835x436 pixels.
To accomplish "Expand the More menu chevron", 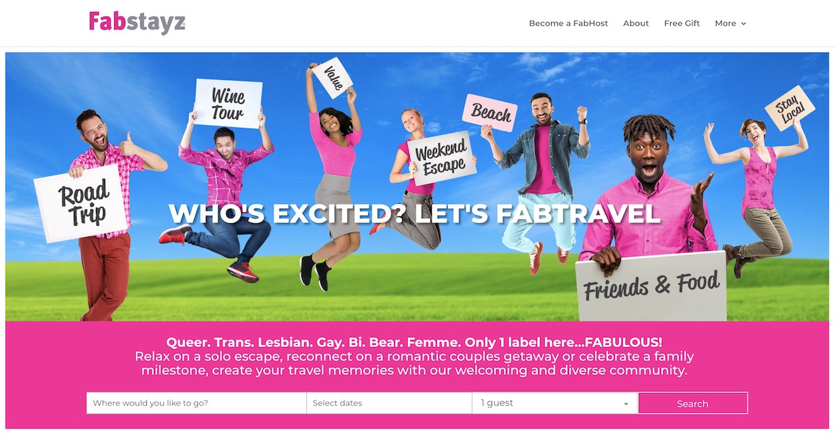I will tap(743, 24).
